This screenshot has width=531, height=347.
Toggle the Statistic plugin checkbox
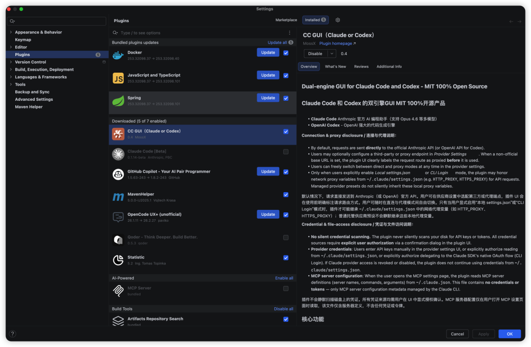286,258
